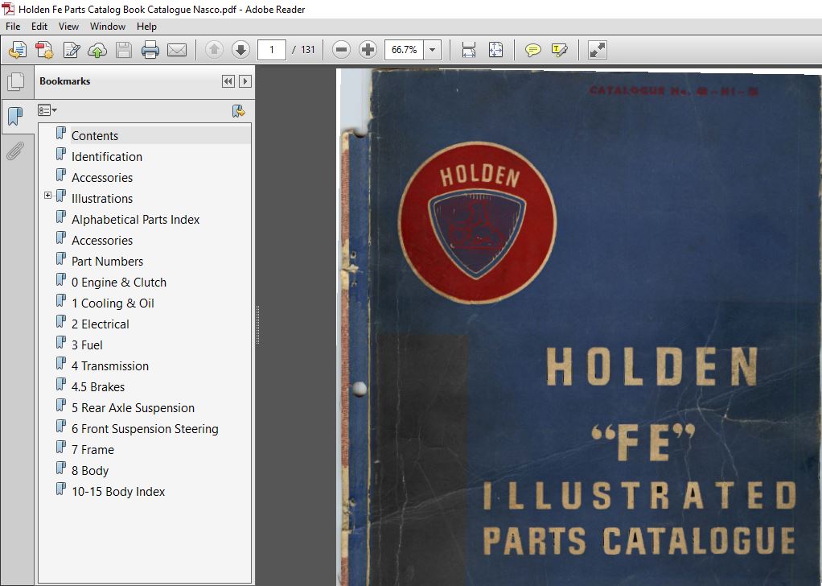This screenshot has height=586, width=822.
Task: Jump to 8 Body bookmark
Action: pyautogui.click(x=90, y=472)
